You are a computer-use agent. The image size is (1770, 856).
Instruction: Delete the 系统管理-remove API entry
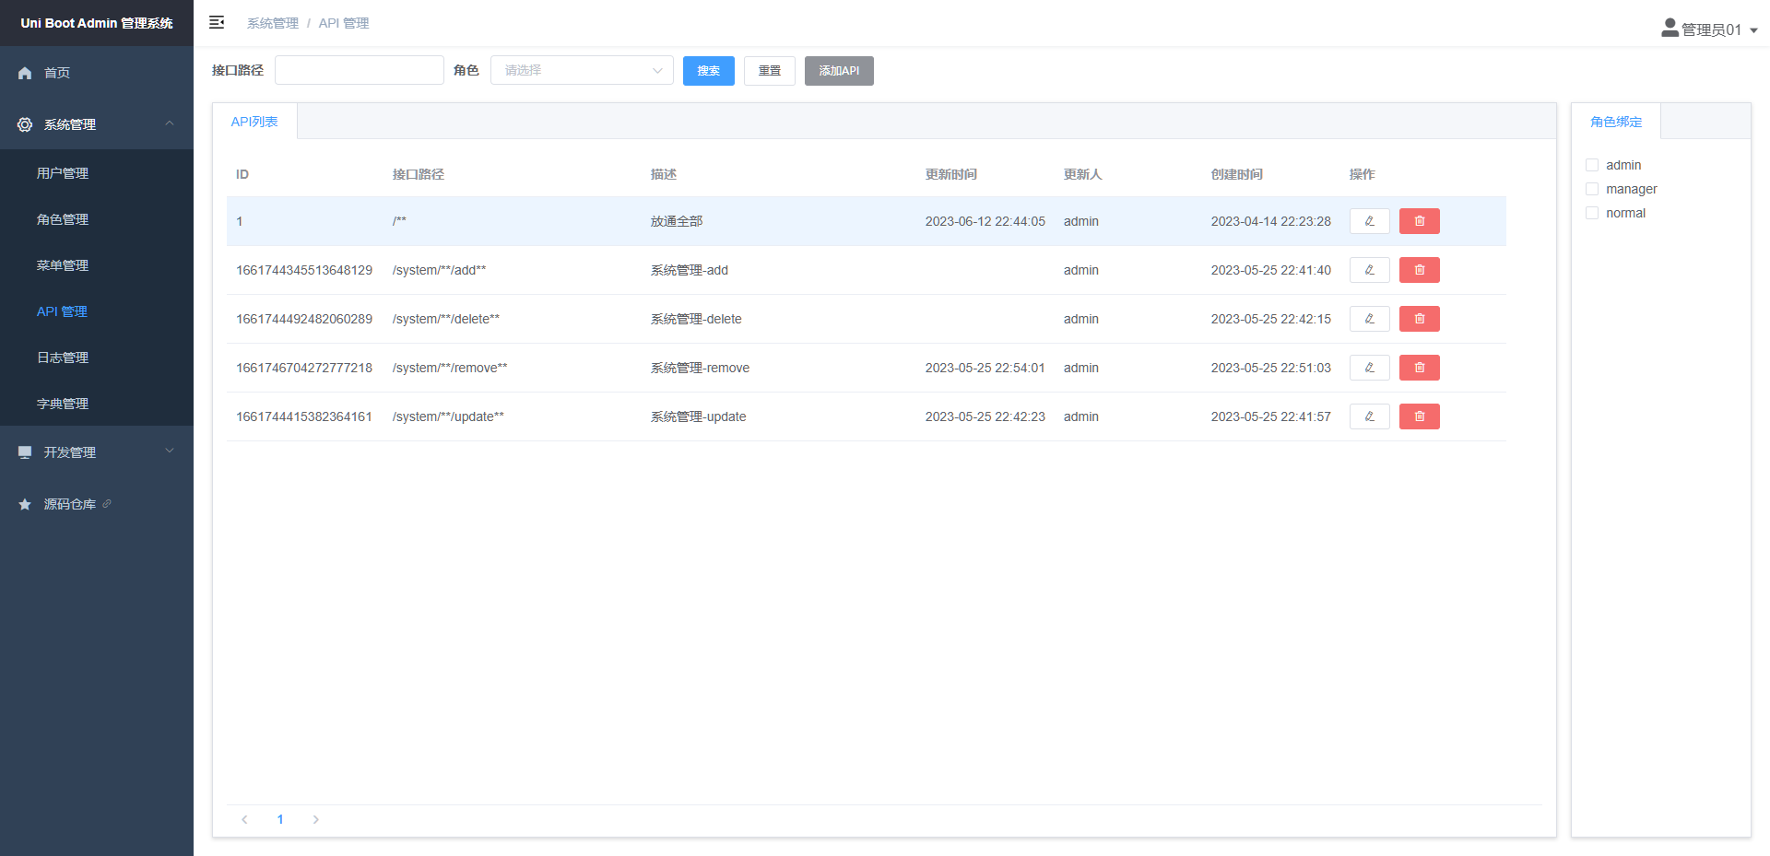tap(1419, 368)
